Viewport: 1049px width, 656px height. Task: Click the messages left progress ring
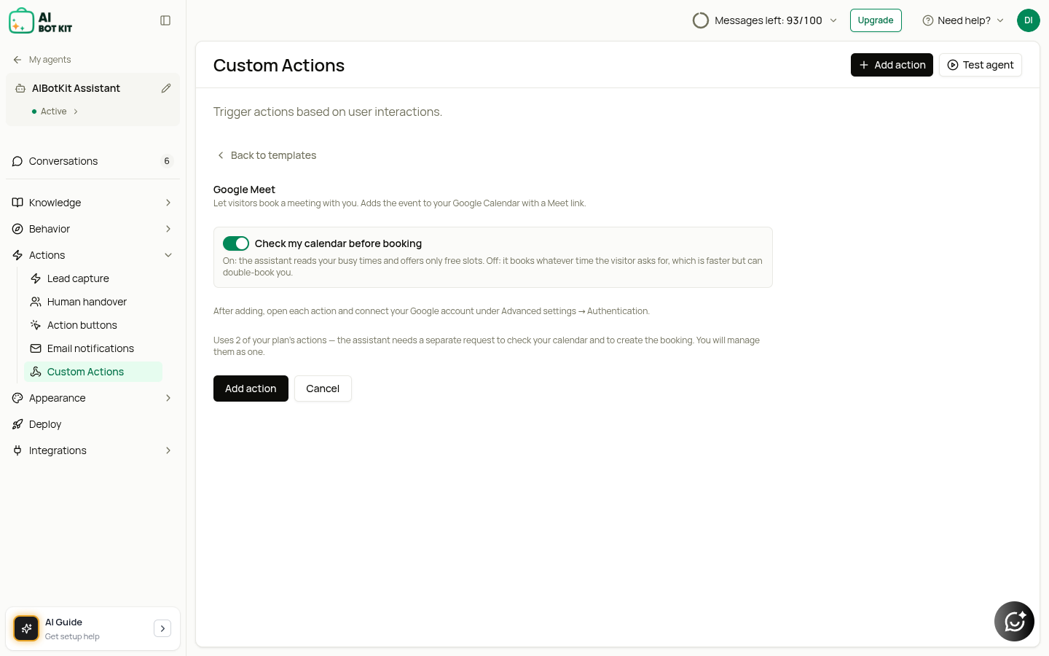(701, 20)
